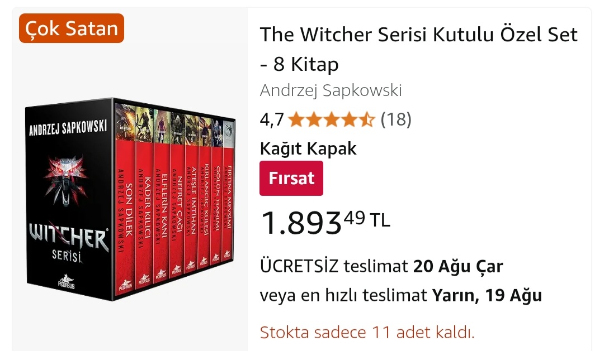Click the ÜCRETSİZ teslimat 20 Ağu Çar text
This screenshot has height=351, width=604.
[x=381, y=266]
